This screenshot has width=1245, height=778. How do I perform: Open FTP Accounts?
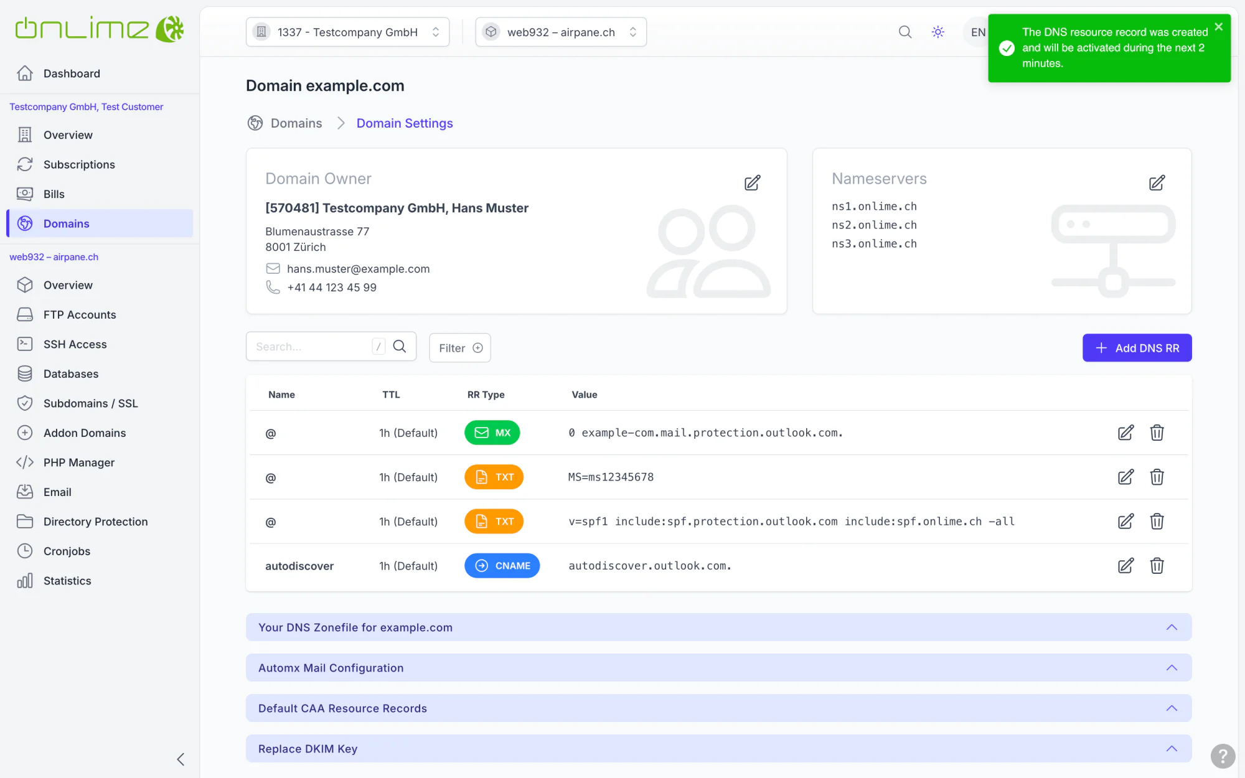[x=100, y=314]
